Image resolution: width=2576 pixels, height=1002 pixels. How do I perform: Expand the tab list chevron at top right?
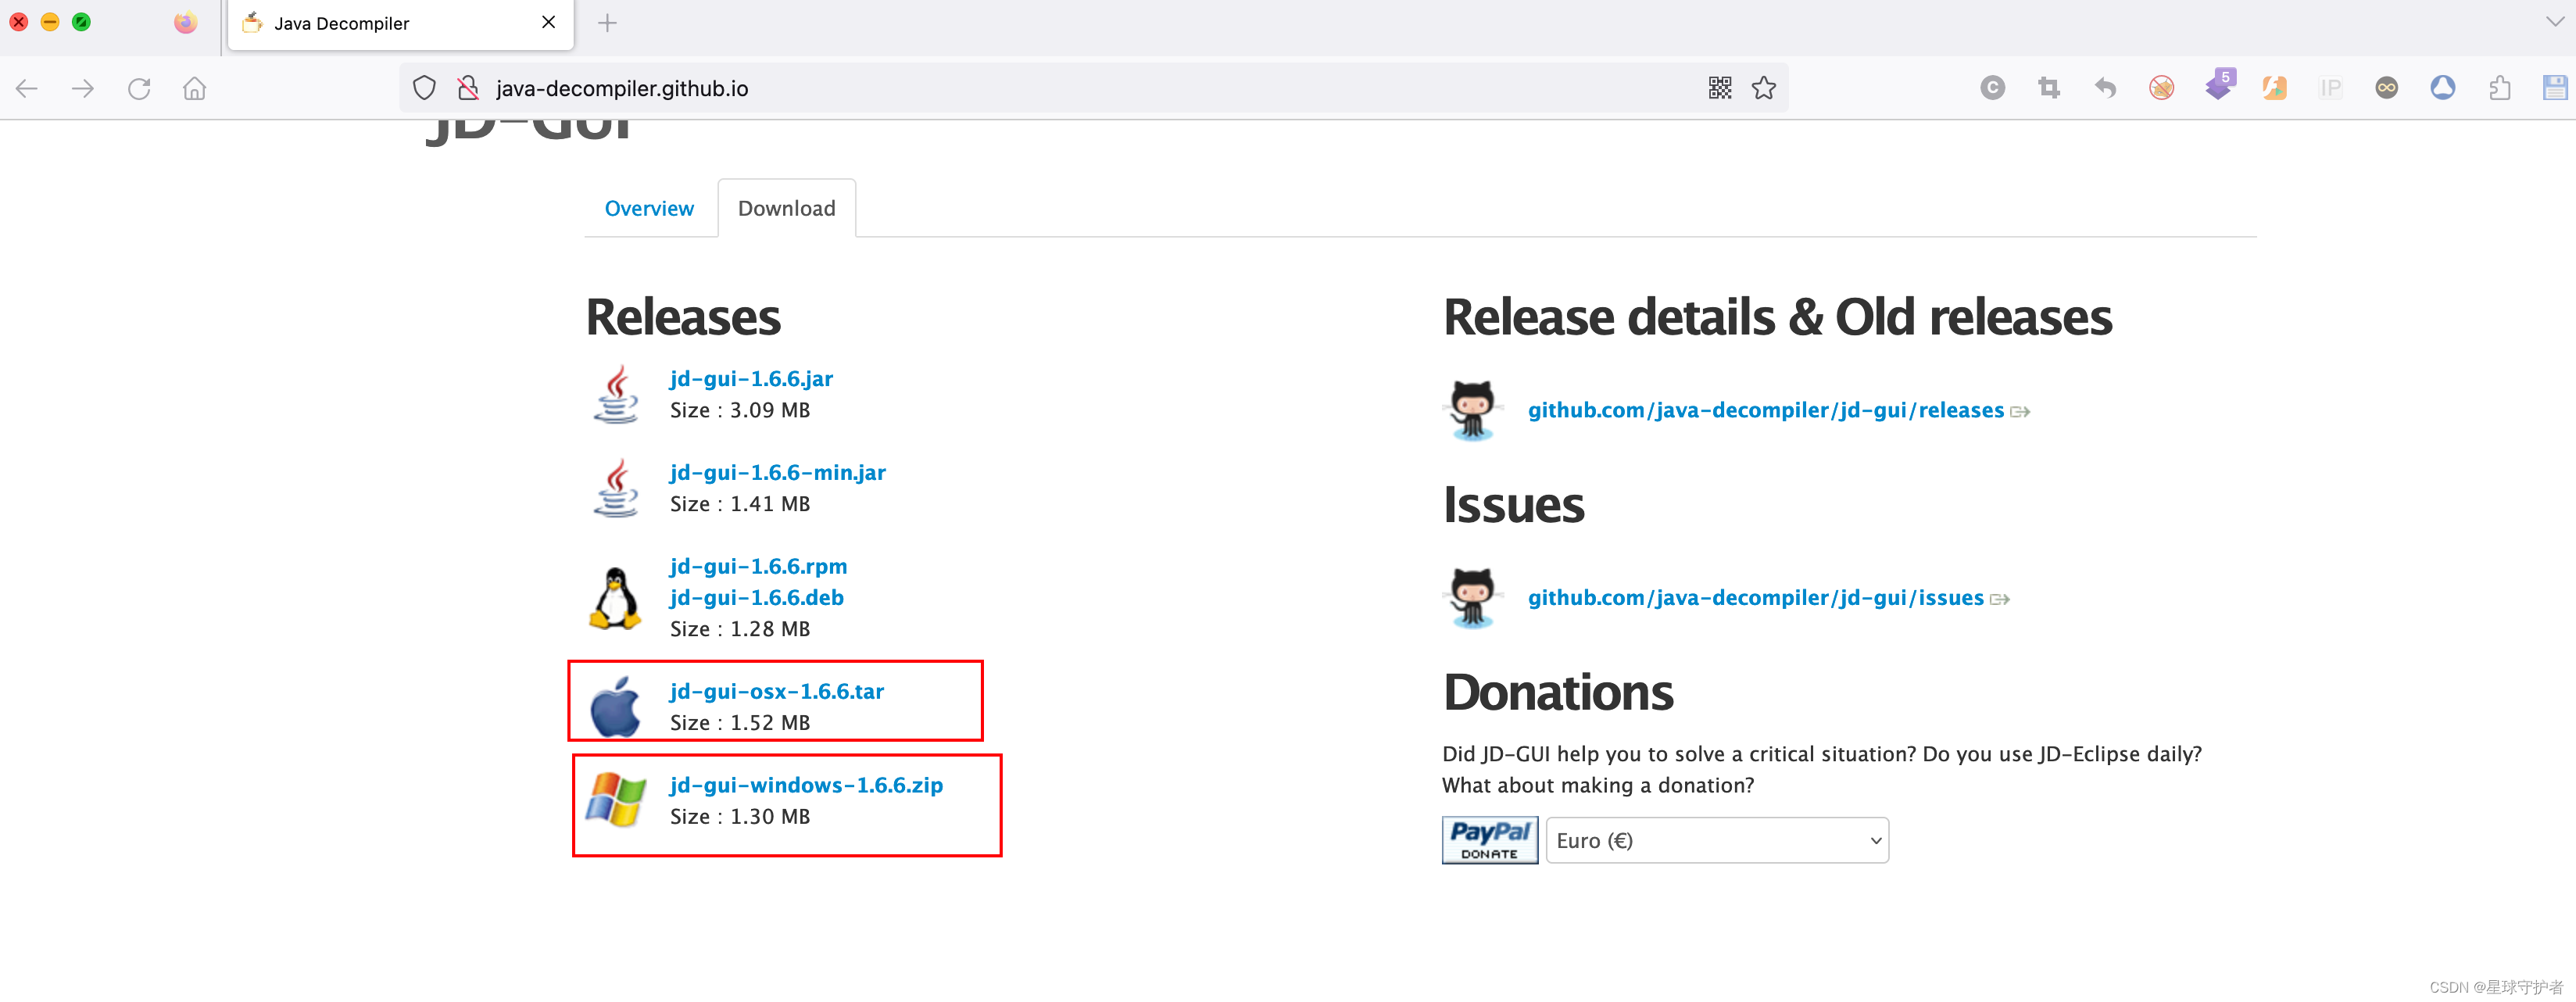(x=2554, y=22)
